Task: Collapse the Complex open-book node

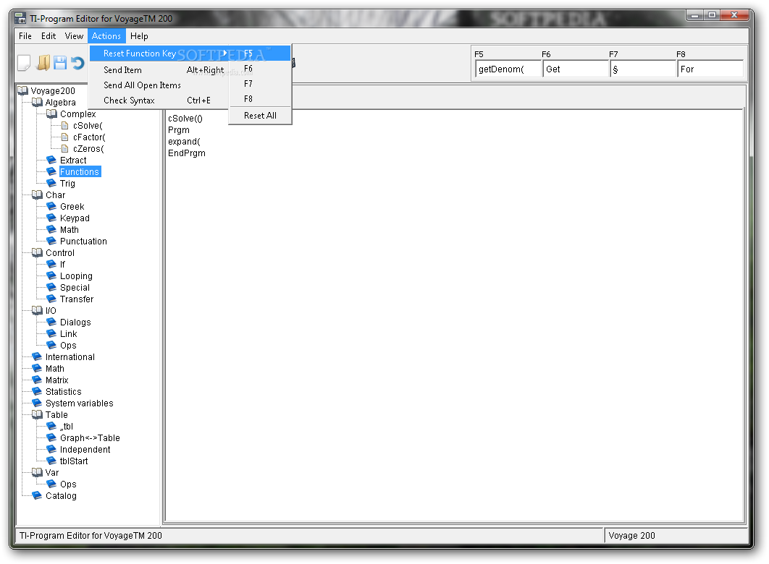Action: (51, 114)
